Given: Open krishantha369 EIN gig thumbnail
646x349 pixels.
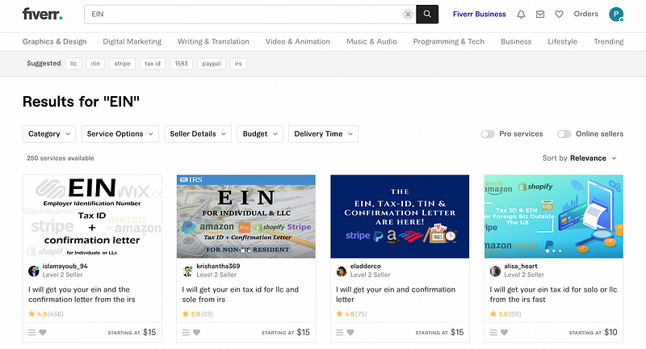Looking at the screenshot, I should tap(246, 217).
